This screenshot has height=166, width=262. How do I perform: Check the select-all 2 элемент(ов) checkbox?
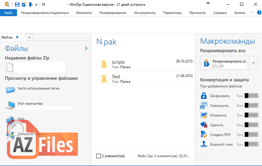click(x=99, y=156)
